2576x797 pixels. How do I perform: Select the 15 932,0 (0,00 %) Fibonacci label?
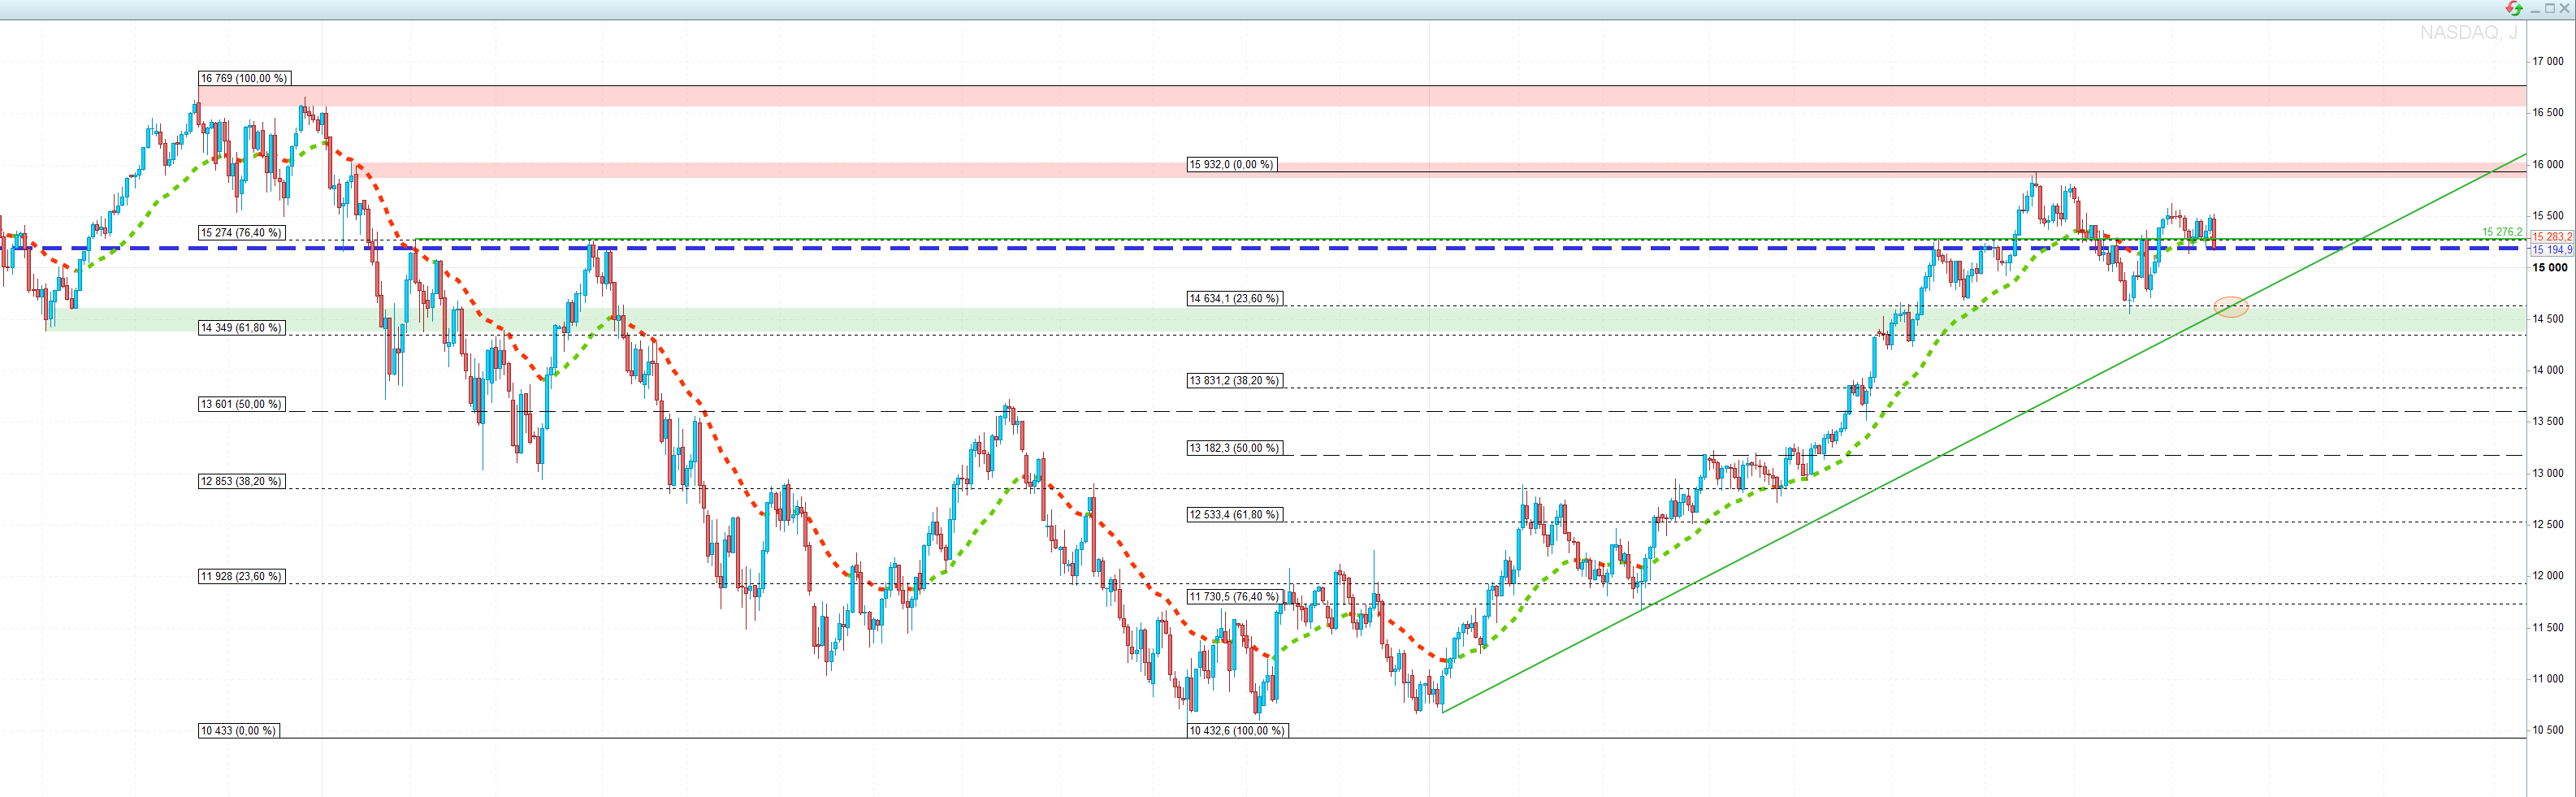[1231, 164]
